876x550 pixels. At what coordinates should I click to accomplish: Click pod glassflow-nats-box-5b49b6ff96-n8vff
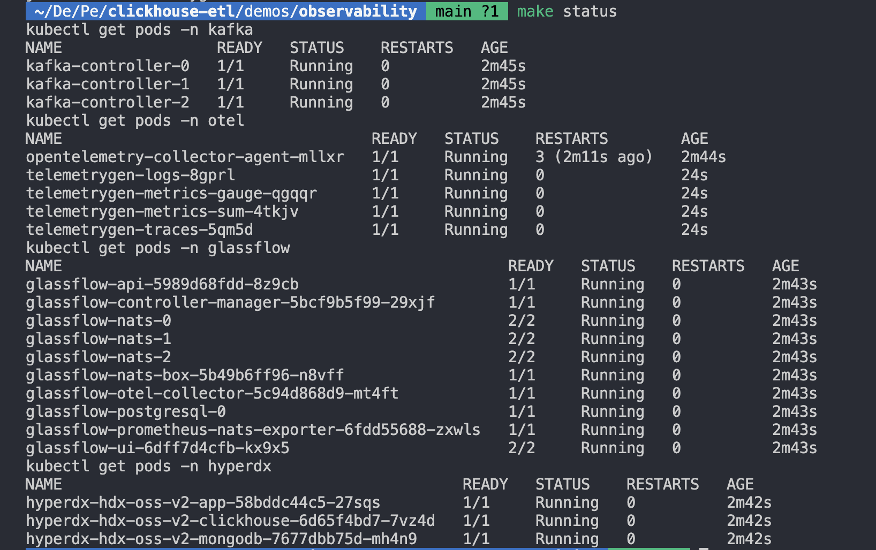pyautogui.click(x=185, y=375)
